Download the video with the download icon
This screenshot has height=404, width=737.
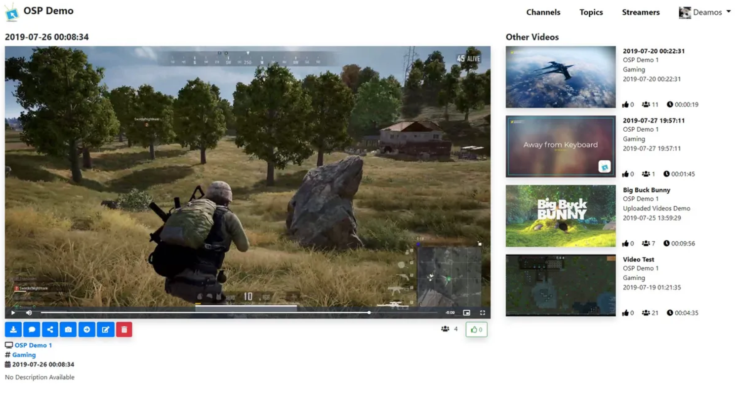(x=13, y=330)
